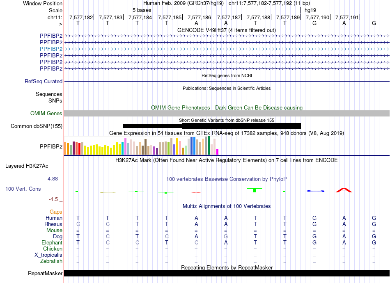Click the PPFIBP2 label beside GTEx bar chart
Image resolution: width=390 pixels, height=283 pixels.
(51, 146)
